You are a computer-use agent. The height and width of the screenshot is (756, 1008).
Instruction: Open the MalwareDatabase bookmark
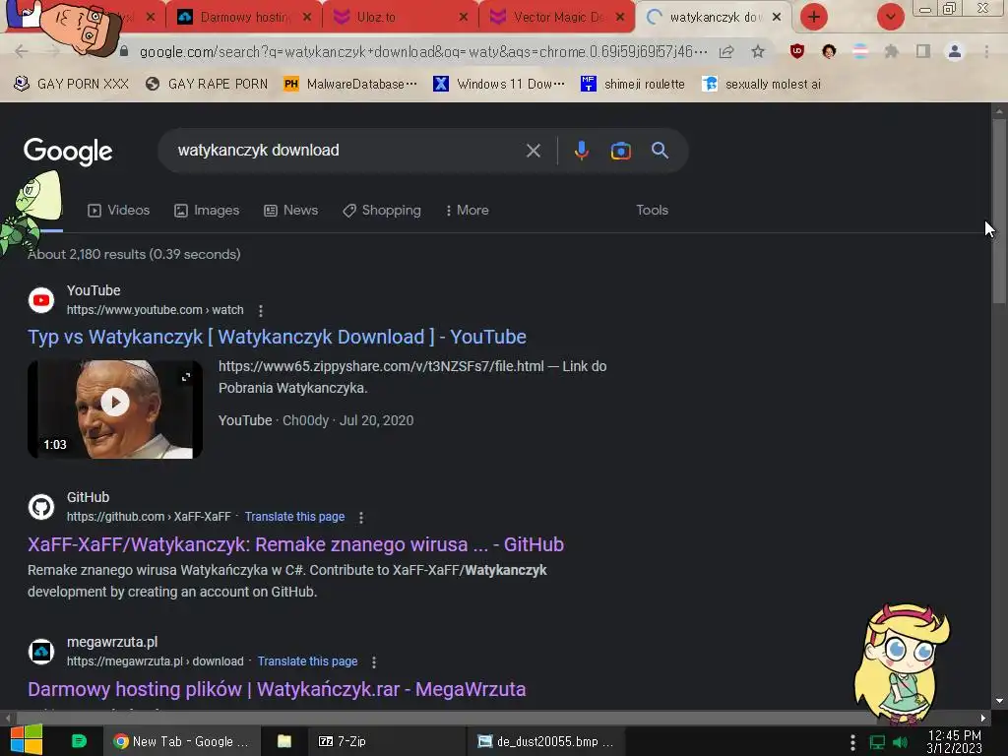tap(350, 85)
